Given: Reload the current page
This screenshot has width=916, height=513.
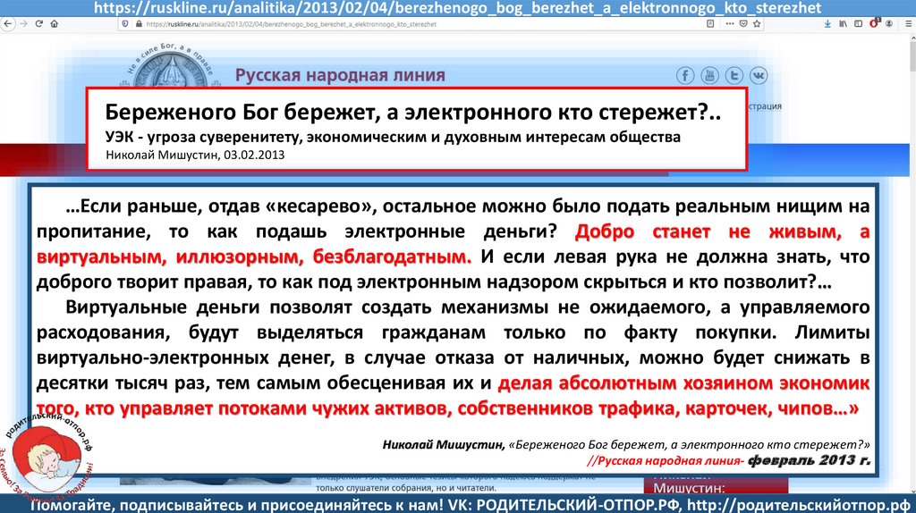Looking at the screenshot, I should (39, 24).
